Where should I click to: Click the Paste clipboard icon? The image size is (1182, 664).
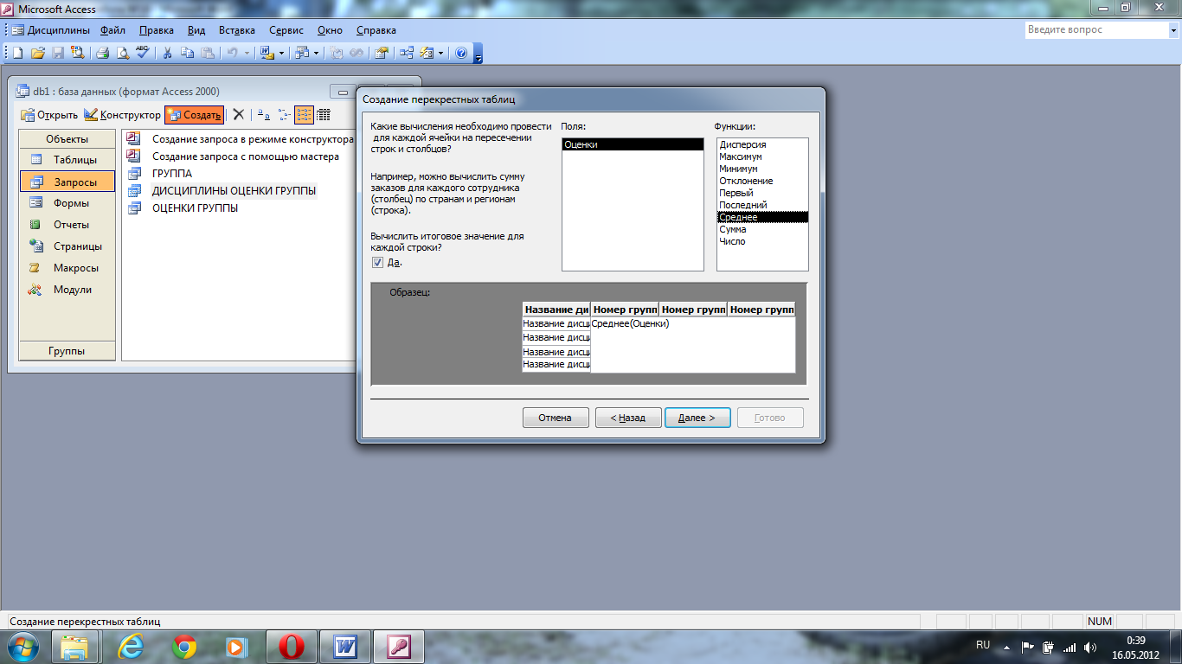pos(208,53)
